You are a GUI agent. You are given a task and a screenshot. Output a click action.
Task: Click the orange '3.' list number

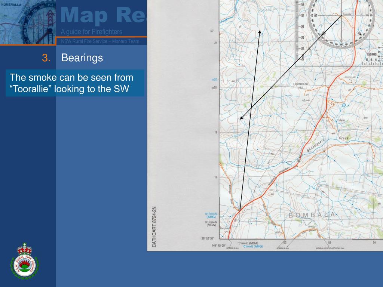(x=46, y=58)
